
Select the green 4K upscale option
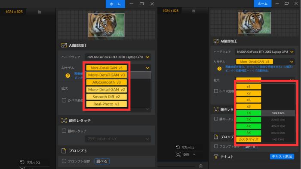pyautogui.click(x=249, y=126)
